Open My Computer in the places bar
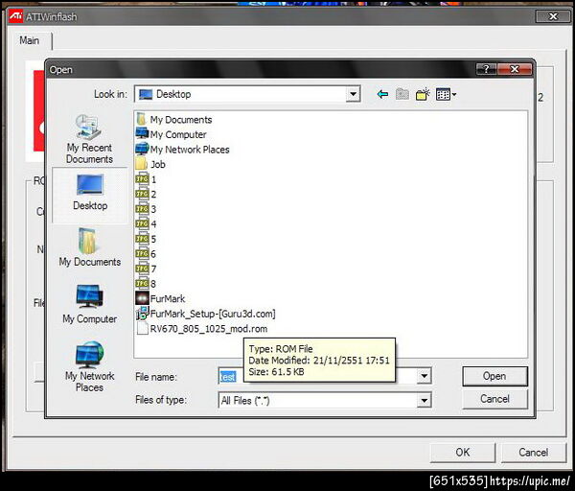The width and height of the screenshot is (575, 491). tap(90, 304)
